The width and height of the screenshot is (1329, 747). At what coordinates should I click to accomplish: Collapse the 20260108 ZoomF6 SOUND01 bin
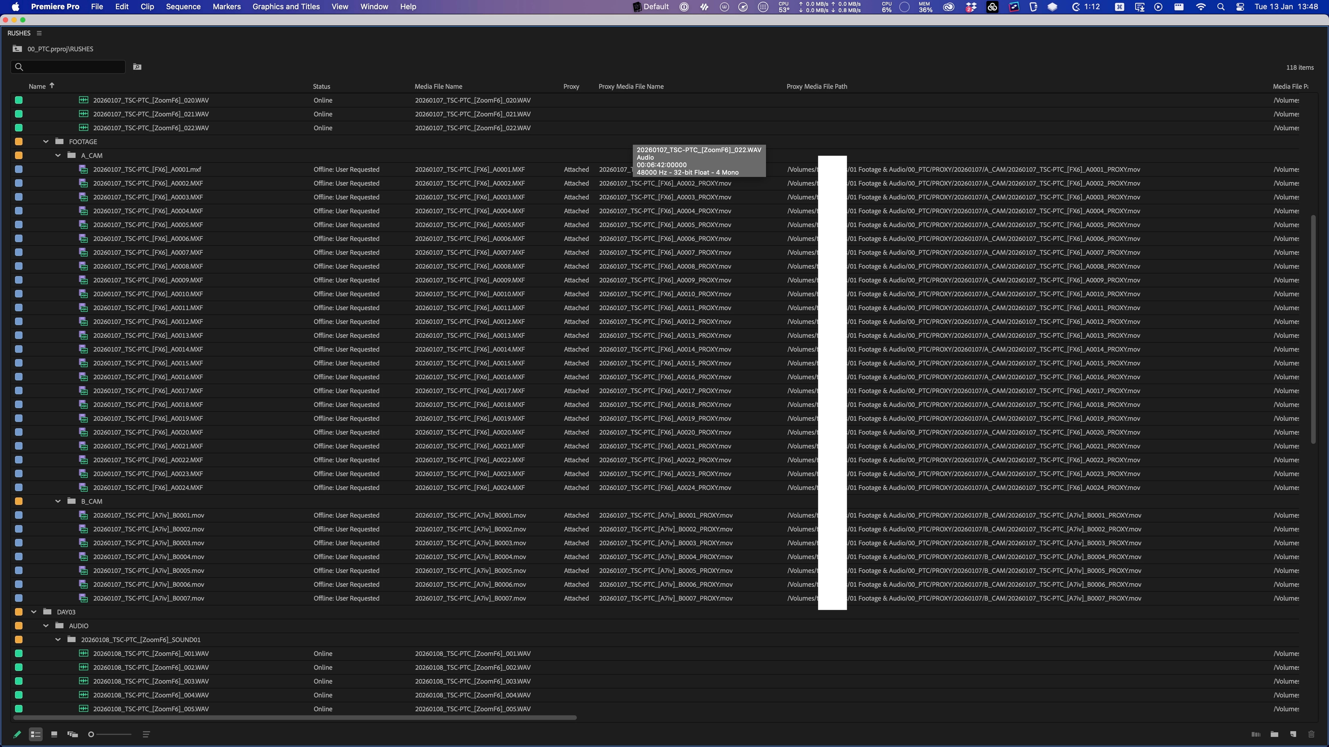click(58, 640)
